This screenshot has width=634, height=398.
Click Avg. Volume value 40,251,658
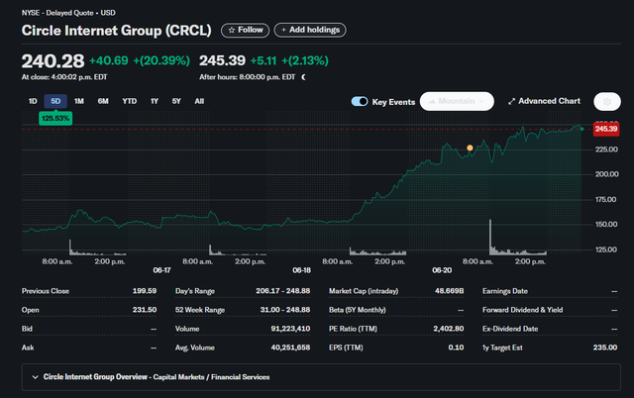pos(290,348)
